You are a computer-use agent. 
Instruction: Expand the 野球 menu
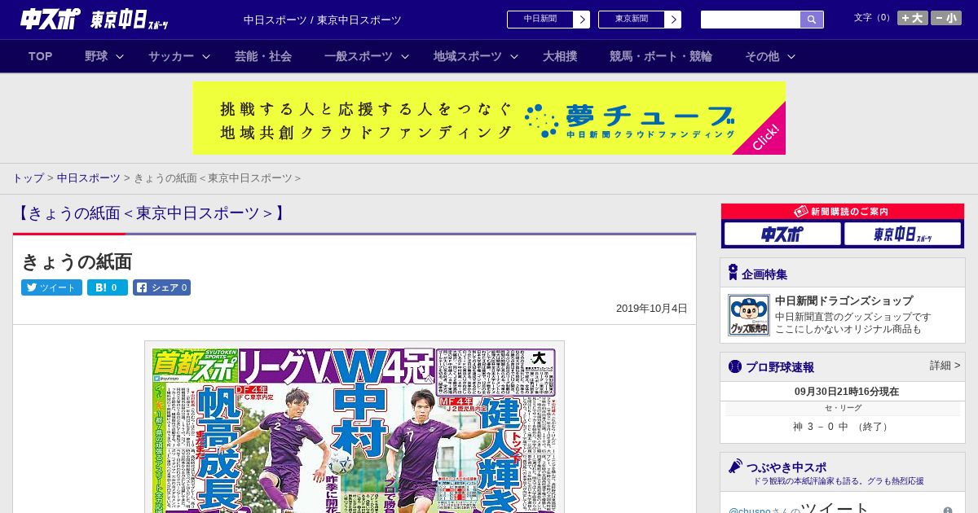point(104,56)
